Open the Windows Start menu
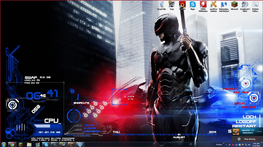The image size is (263, 147). pyautogui.click(x=4, y=144)
